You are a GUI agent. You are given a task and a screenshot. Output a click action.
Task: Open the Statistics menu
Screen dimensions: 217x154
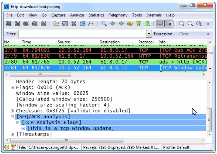tap(96, 15)
